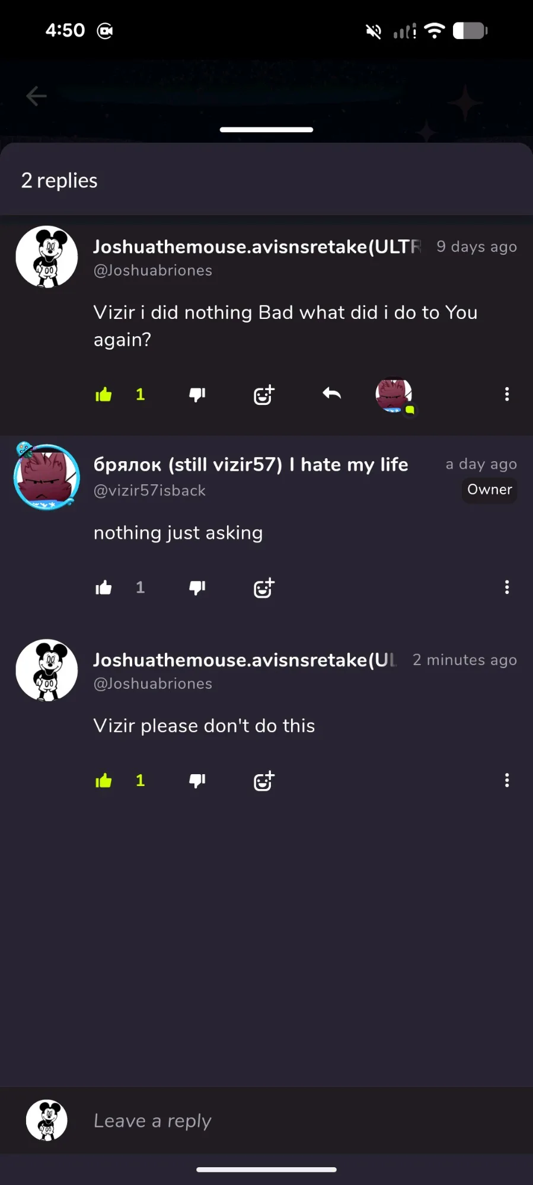Open more options for the first comment
Screen dimensions: 533x1185
507,394
